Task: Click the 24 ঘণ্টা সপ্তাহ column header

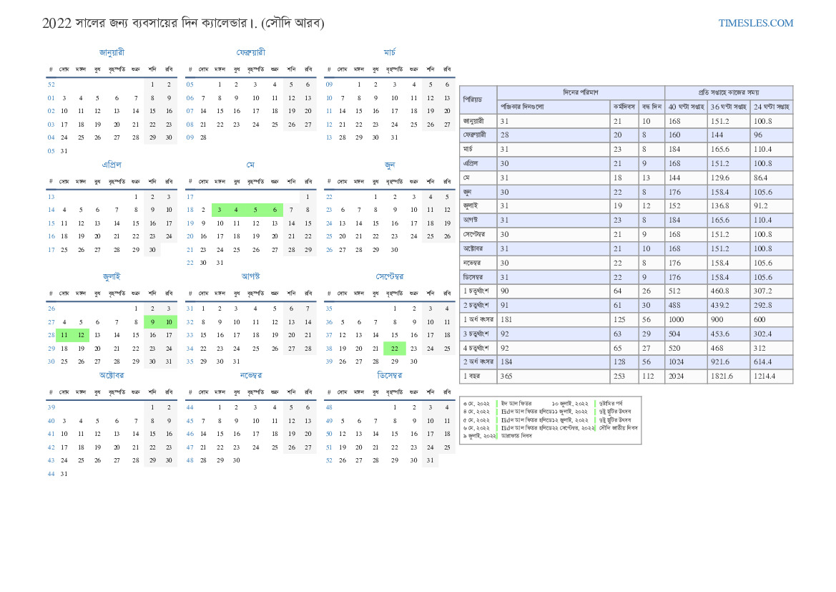Action: click(771, 107)
